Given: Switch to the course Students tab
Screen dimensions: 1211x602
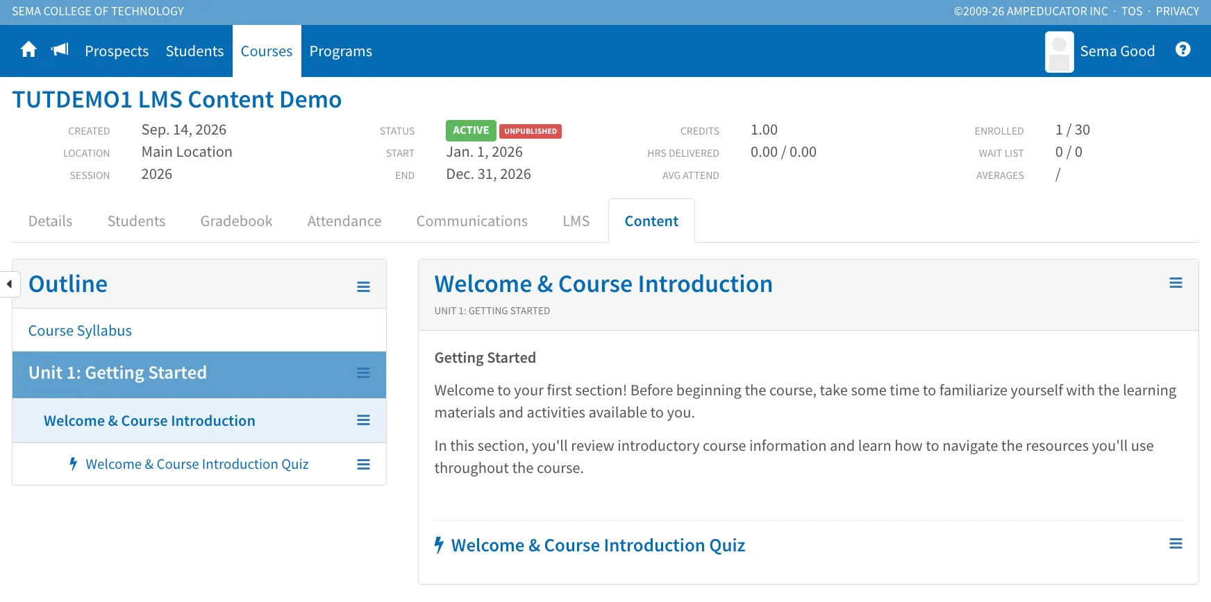Looking at the screenshot, I should [137, 221].
